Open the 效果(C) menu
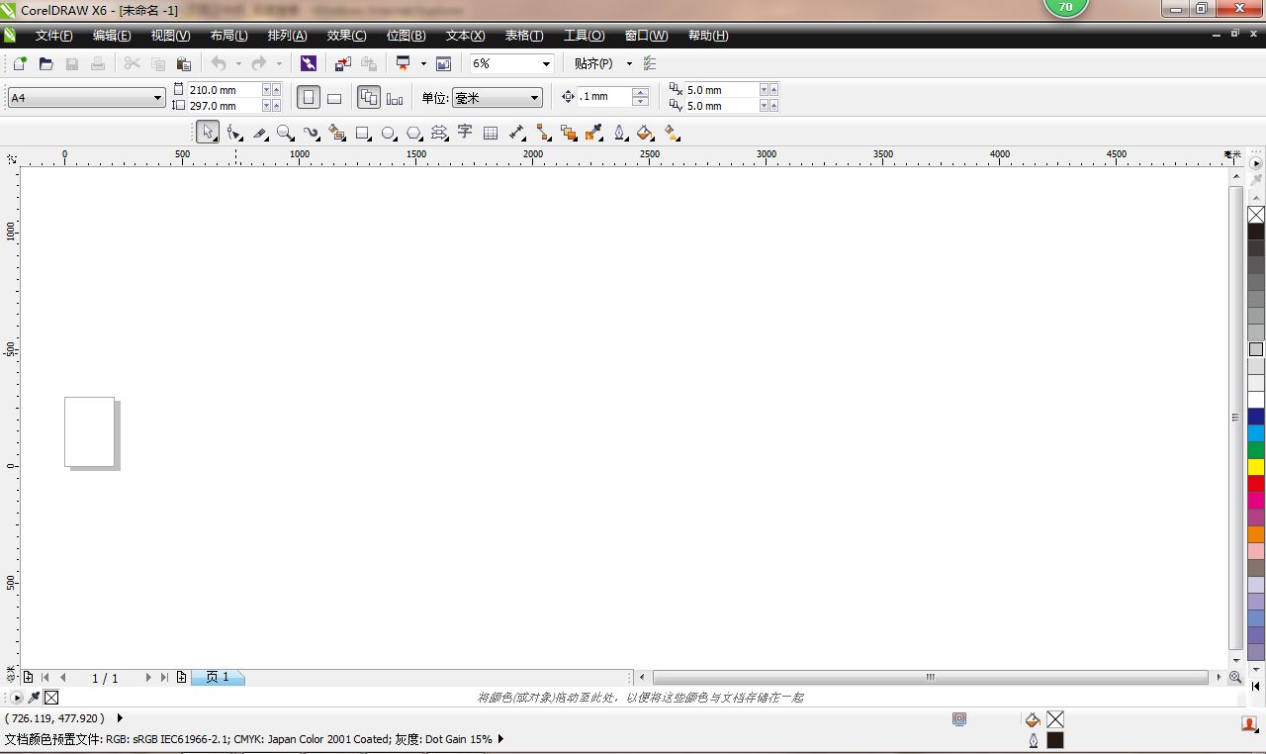Viewport: 1266px width, 754px height. click(346, 36)
